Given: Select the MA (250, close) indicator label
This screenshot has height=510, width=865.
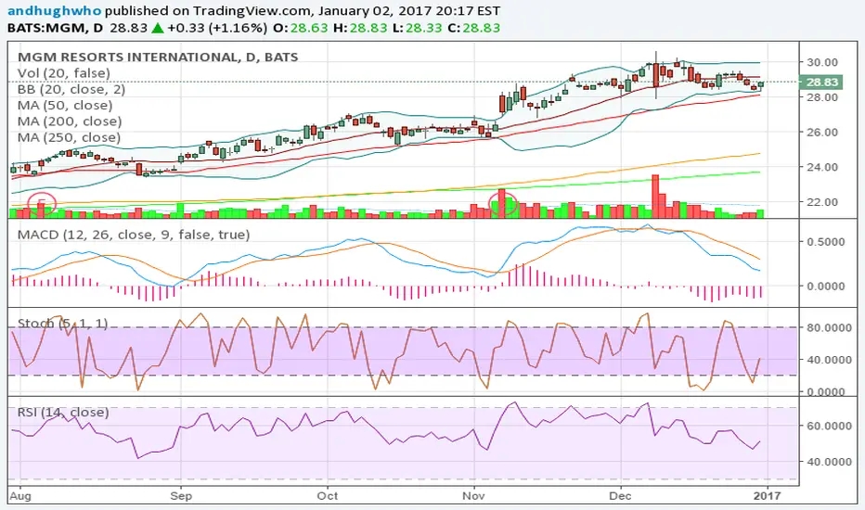Looking at the screenshot, I should 69,137.
